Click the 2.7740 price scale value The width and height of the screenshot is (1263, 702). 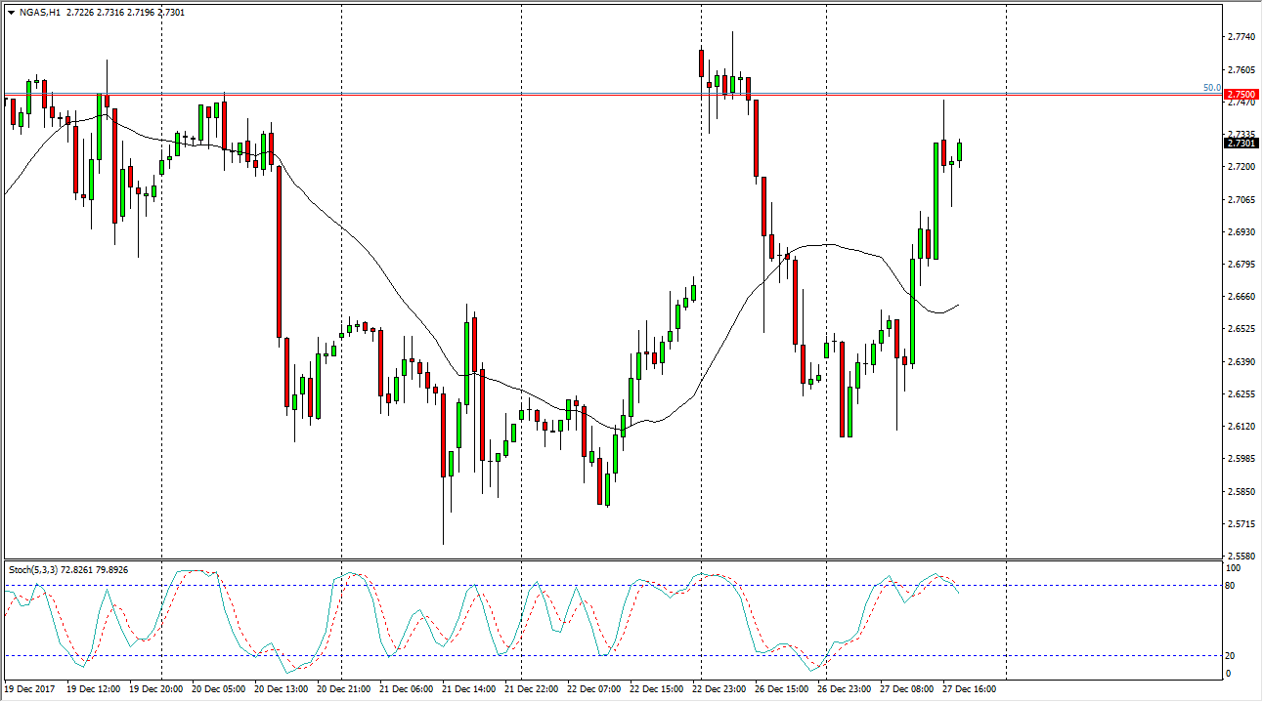[x=1240, y=37]
